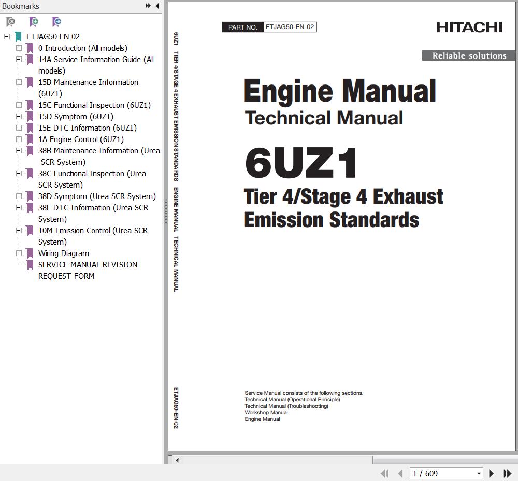Go to the next page
This screenshot has width=518, height=481.
point(492,473)
